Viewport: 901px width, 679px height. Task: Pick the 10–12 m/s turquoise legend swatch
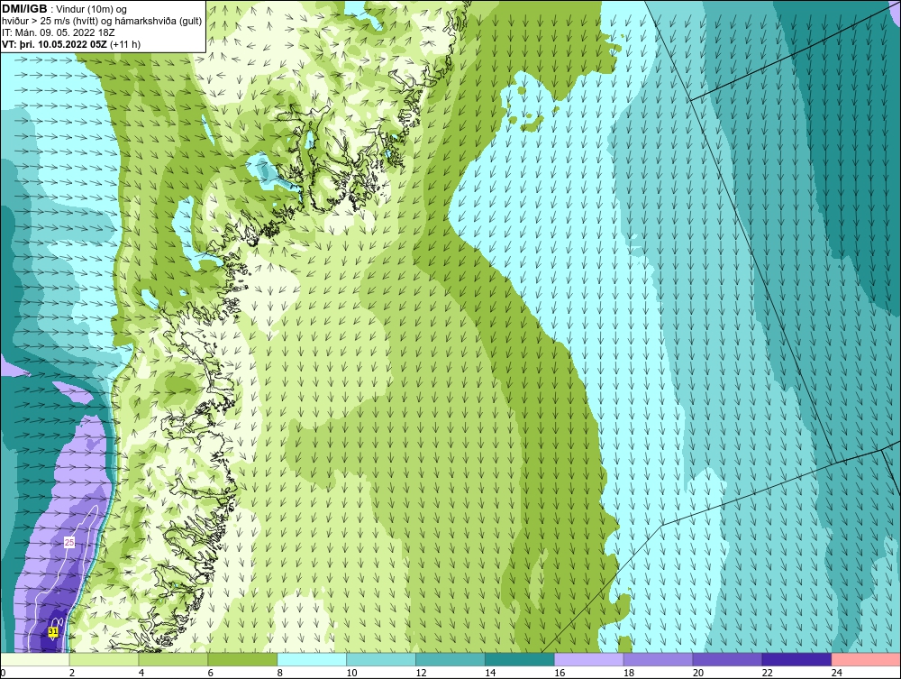coord(381,659)
